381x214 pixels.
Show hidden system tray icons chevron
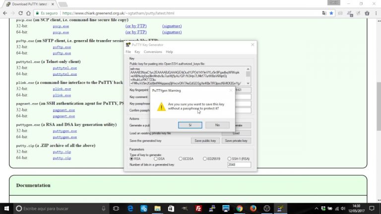coord(317,209)
